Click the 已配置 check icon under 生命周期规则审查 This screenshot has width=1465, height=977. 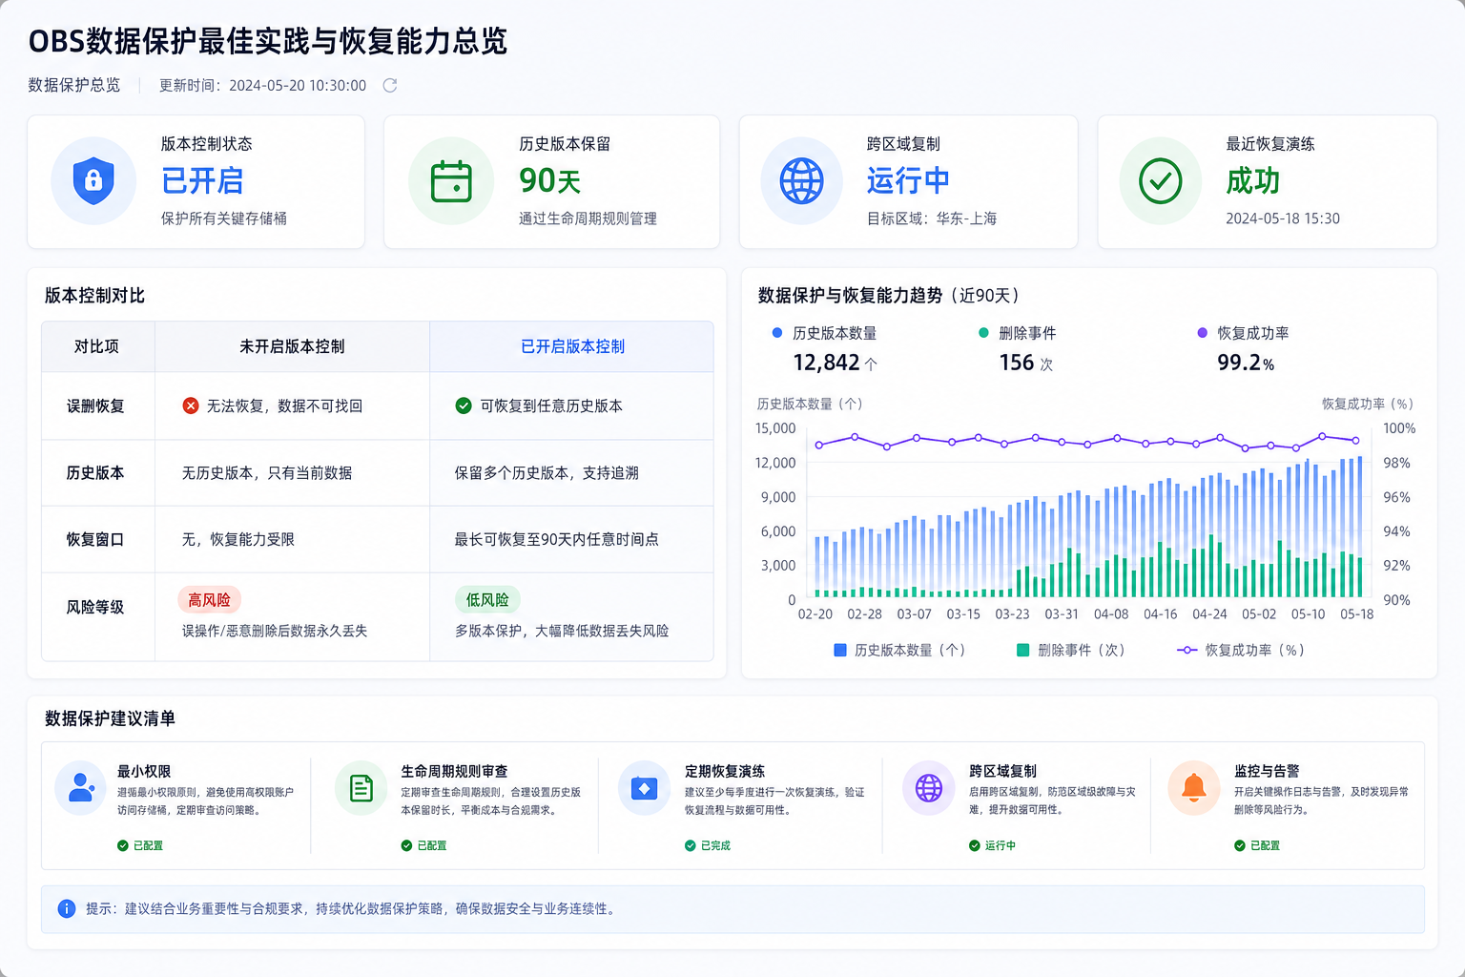tap(406, 845)
